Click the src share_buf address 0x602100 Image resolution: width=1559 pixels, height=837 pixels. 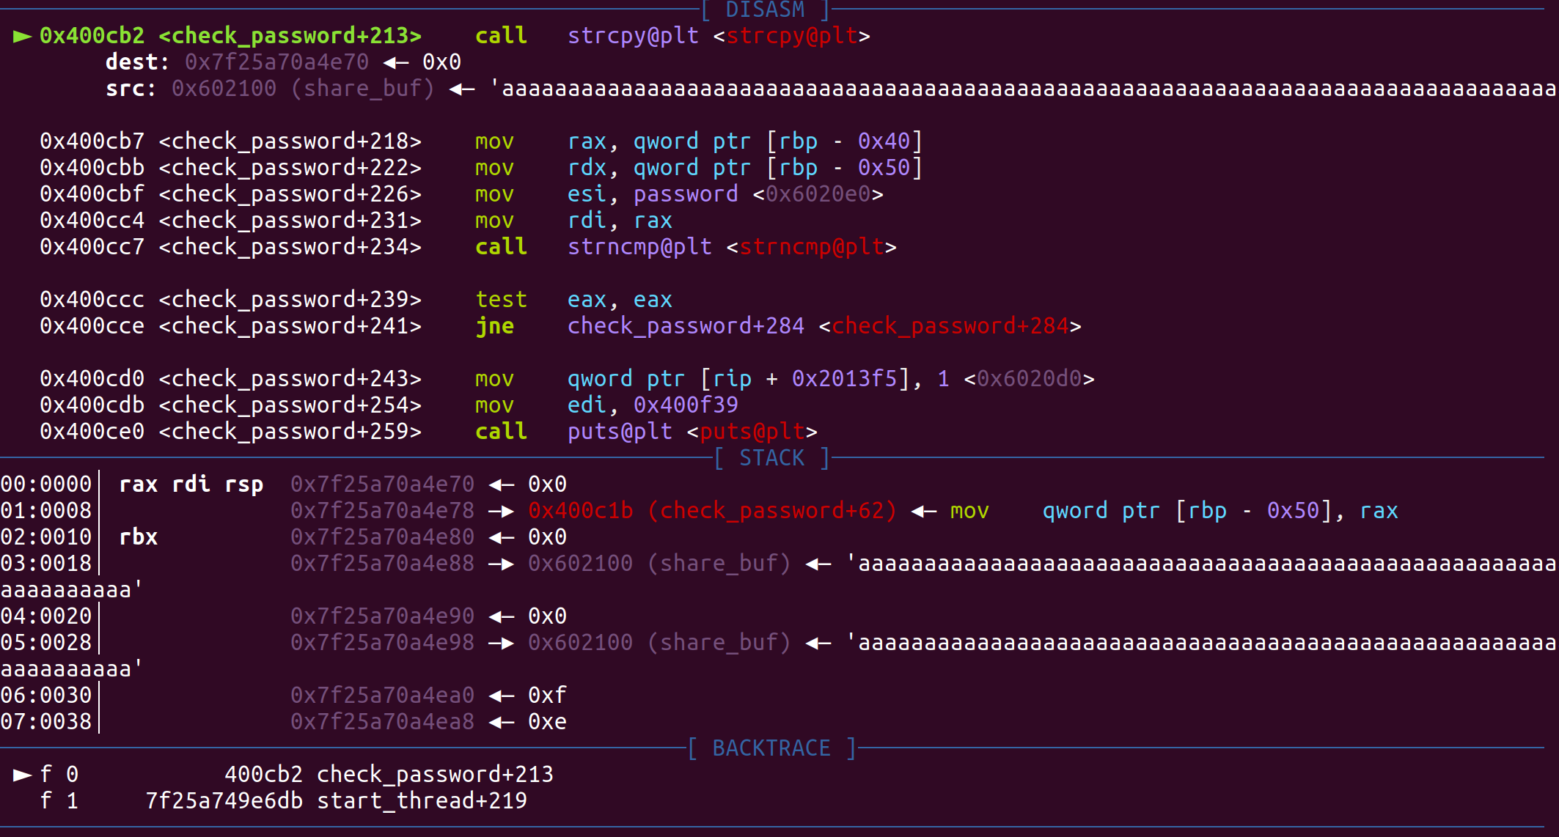click(224, 89)
